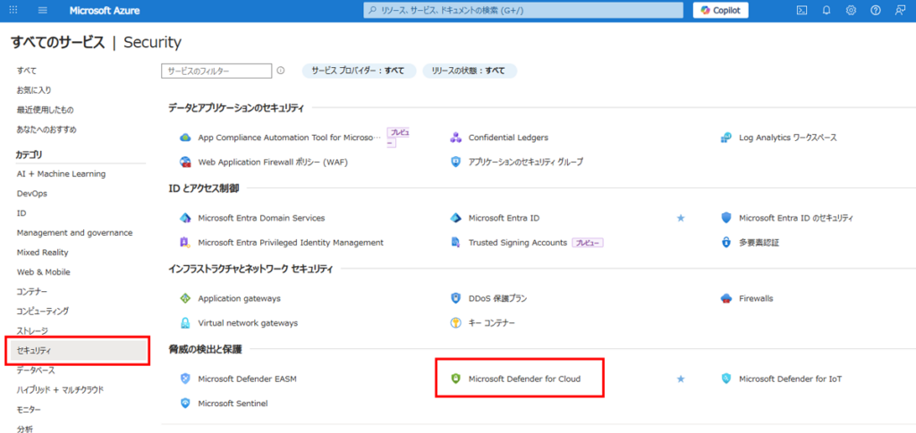Open the service provider filter dropdown
Image resolution: width=916 pixels, height=433 pixels.
click(x=359, y=71)
